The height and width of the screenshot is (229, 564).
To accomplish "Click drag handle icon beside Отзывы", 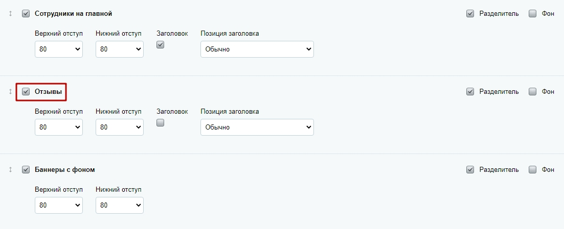I will point(10,92).
